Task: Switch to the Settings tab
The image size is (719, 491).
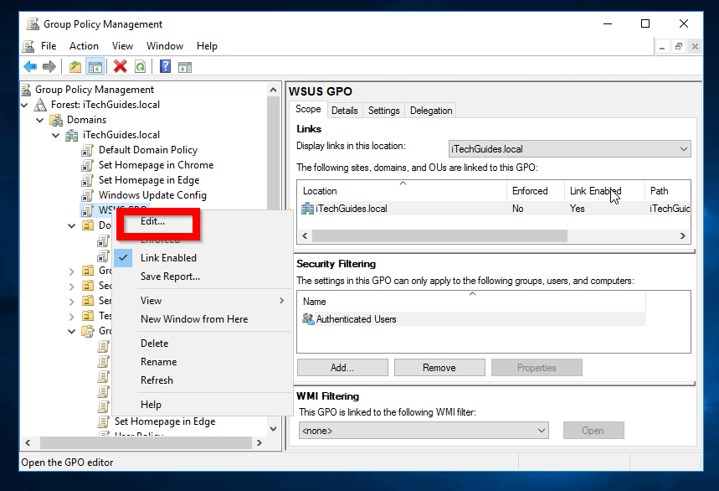Action: click(x=384, y=111)
